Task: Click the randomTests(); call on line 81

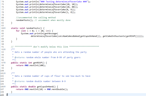Action: (x=25, y=20)
